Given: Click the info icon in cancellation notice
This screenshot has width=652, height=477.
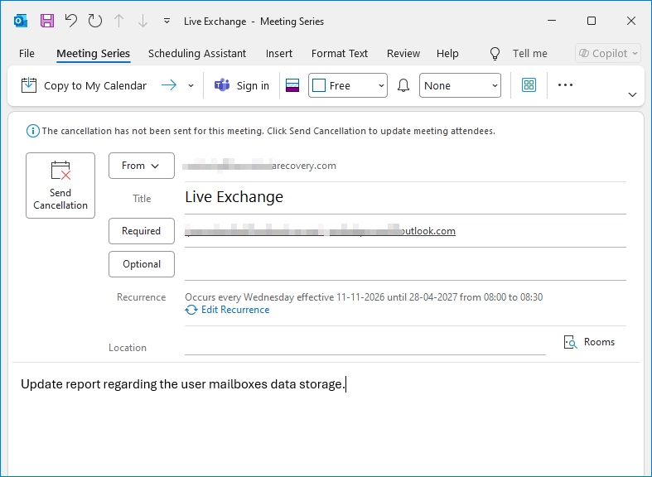Looking at the screenshot, I should point(33,132).
